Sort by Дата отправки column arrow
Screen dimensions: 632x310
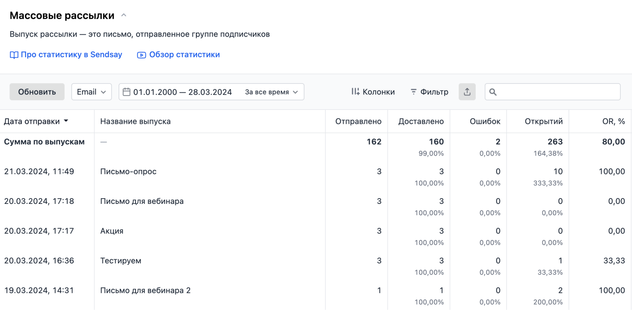(66, 121)
